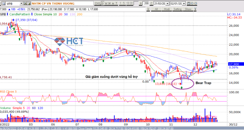244x130 pixels.
Task: Click the +0.56% change value in header
Action: [x=21, y=9]
